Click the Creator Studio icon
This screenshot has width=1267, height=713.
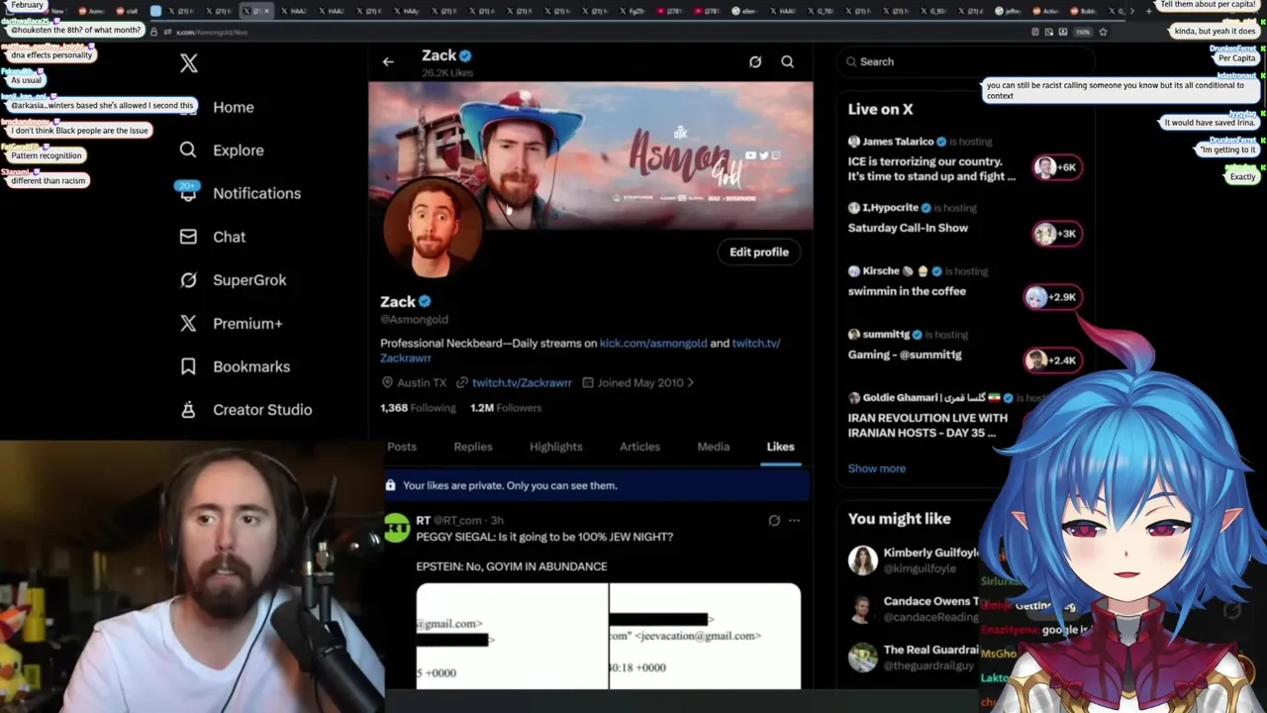pyautogui.click(x=188, y=409)
